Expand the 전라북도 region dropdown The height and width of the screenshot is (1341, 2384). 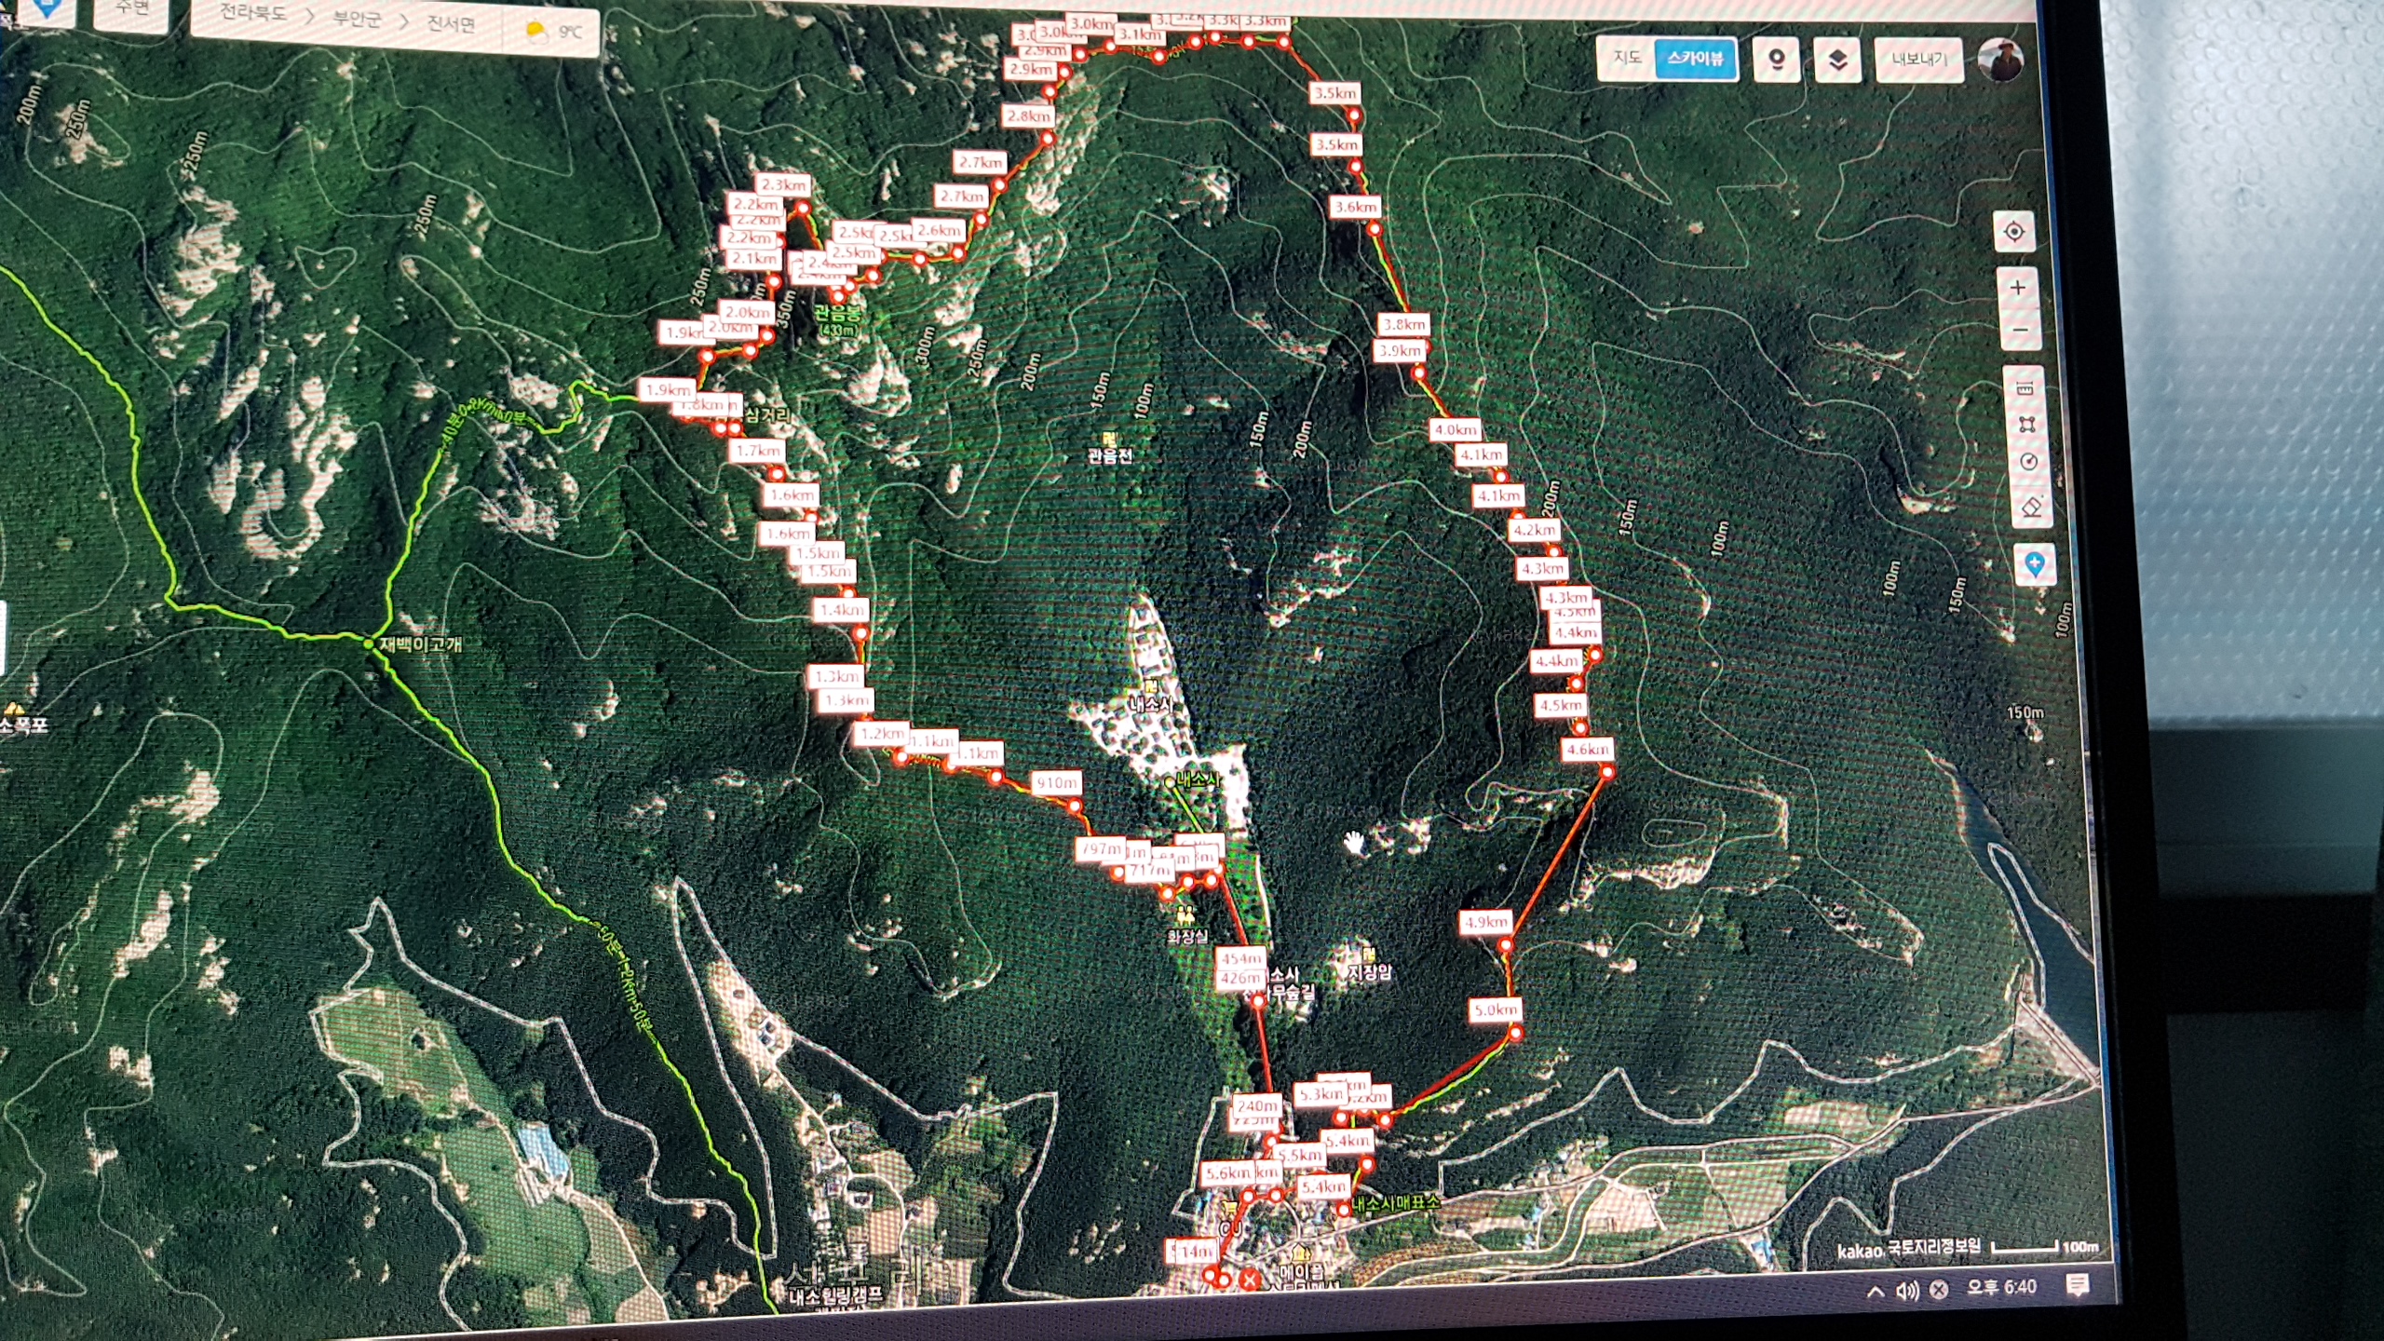click(253, 15)
